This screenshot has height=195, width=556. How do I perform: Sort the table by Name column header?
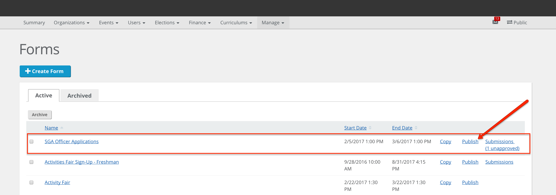[51, 128]
